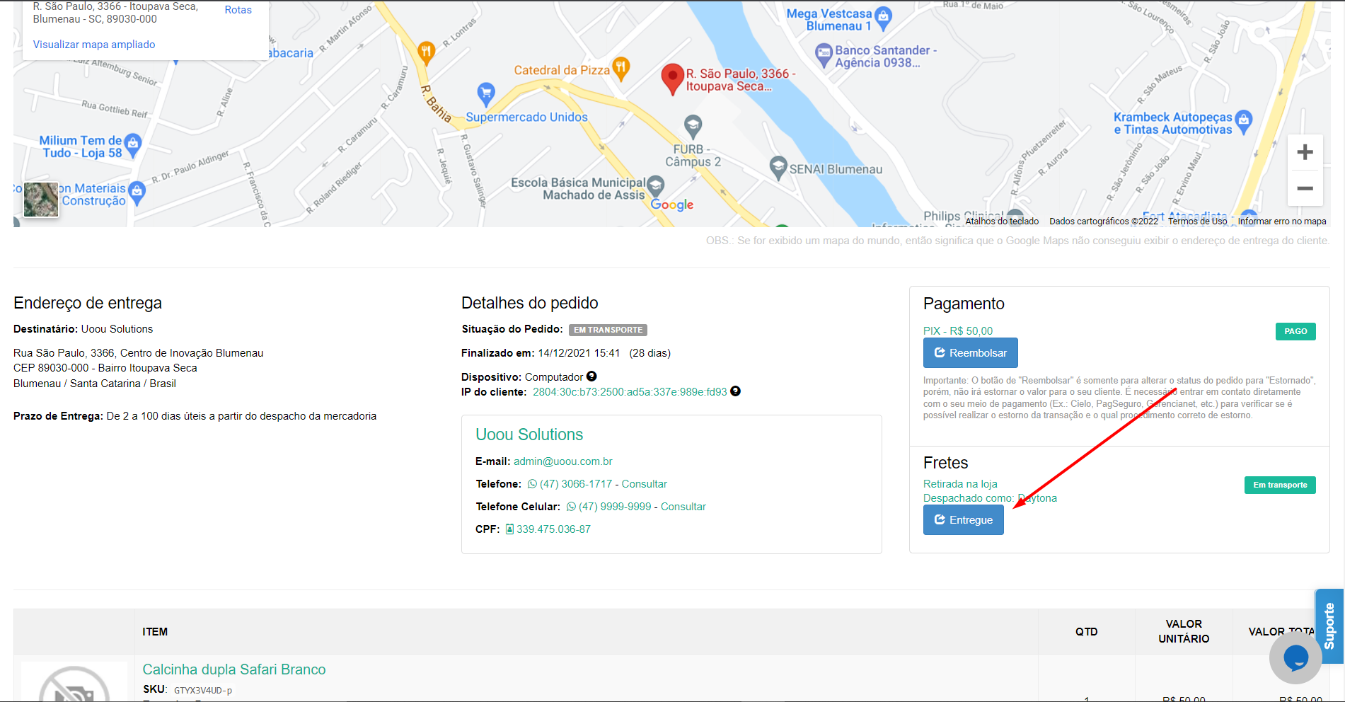Open Termos de Uso map link
This screenshot has height=702, width=1345.
click(1197, 221)
